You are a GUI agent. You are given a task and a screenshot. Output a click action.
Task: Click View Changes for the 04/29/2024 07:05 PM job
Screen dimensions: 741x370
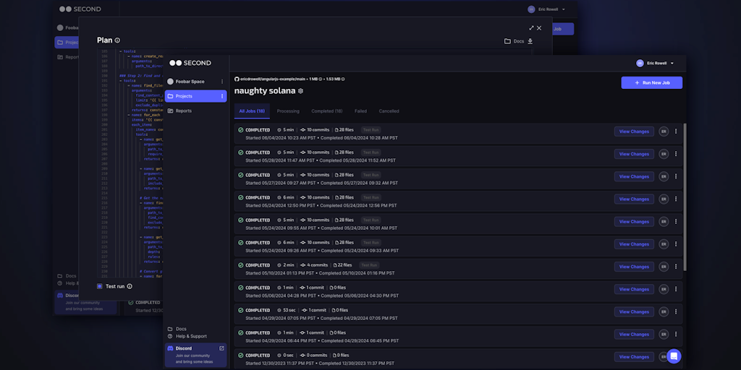(x=634, y=311)
